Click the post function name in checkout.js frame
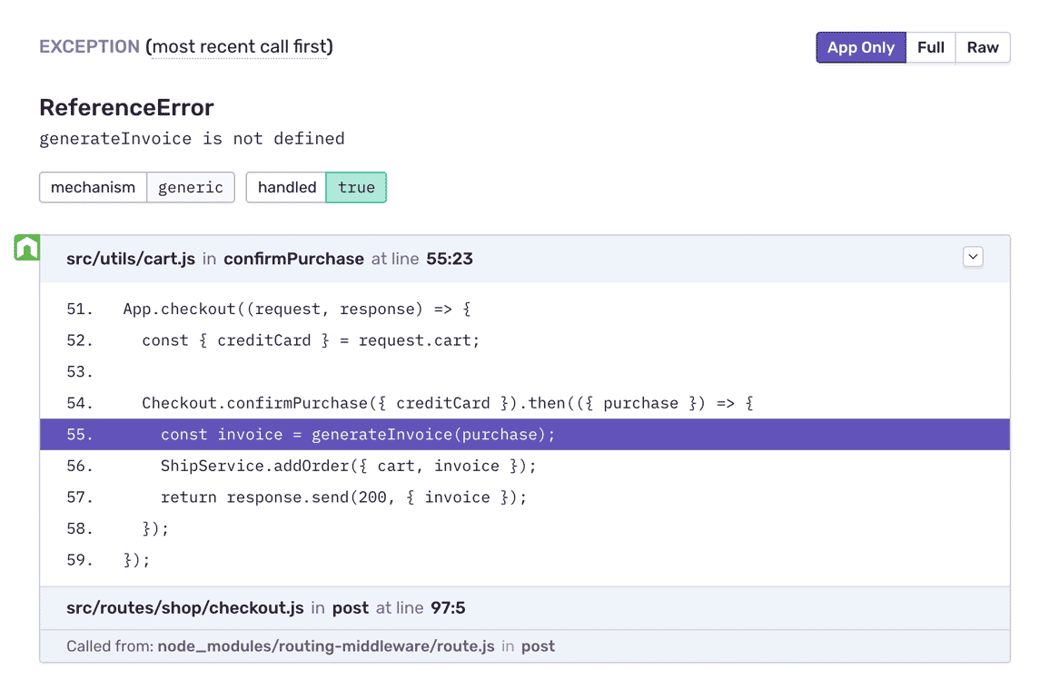The width and height of the screenshot is (1050, 689). coord(351,608)
